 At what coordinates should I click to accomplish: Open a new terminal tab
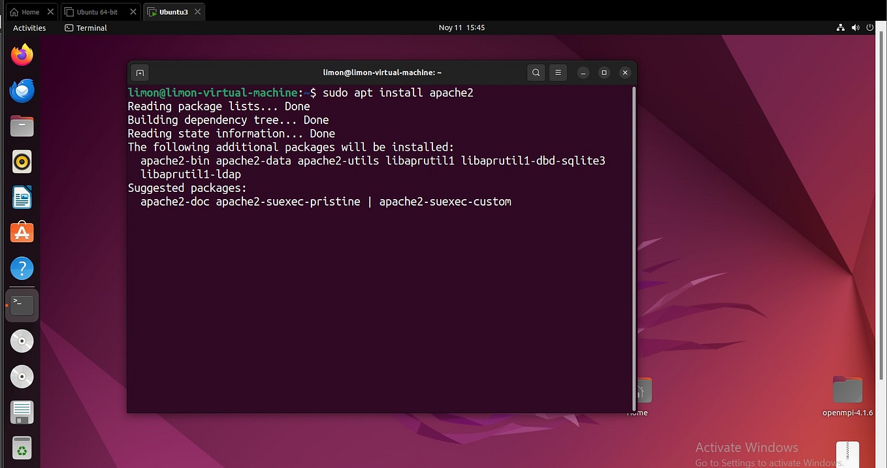140,72
